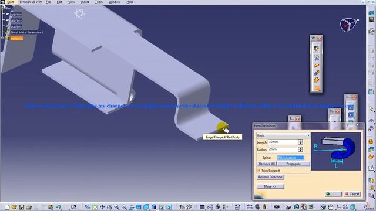Click the Propagate button
This screenshot has width=376, height=211.
pos(294,164)
